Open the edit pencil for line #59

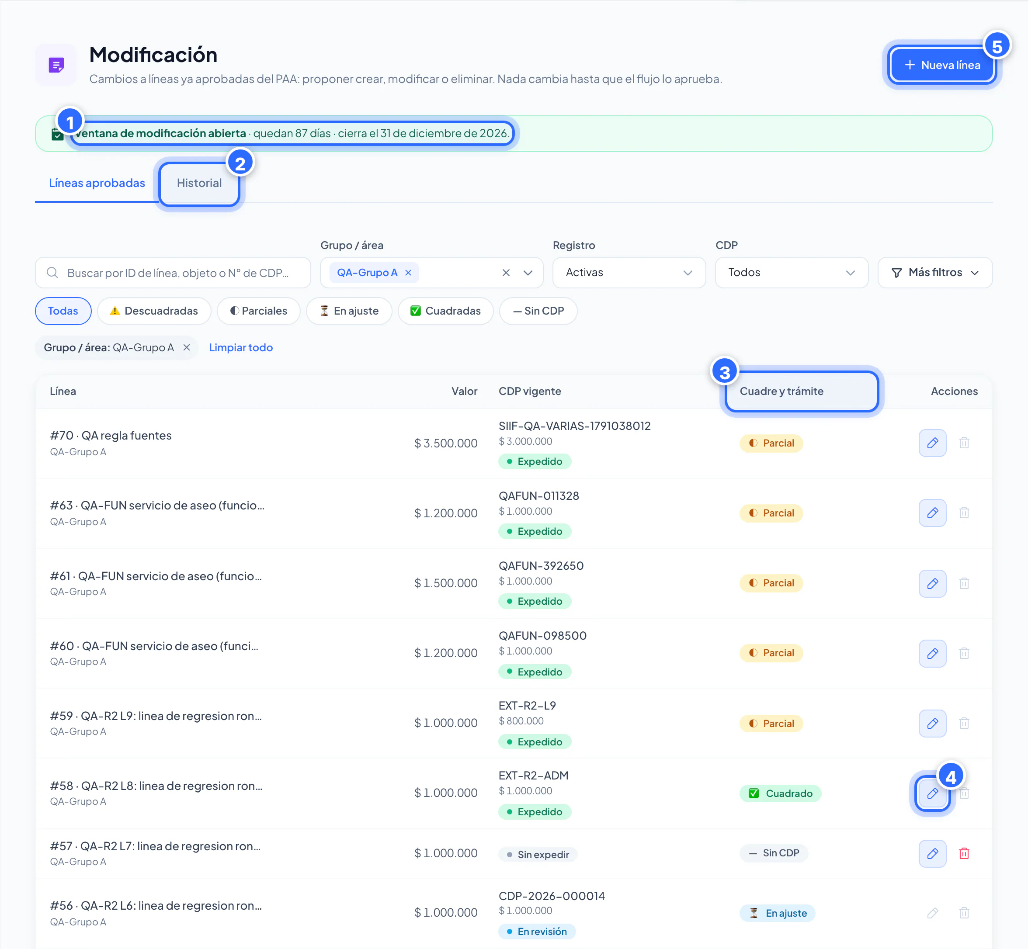tap(932, 723)
